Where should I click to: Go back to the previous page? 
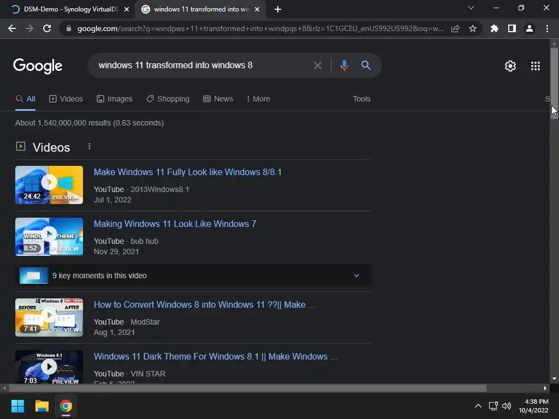tap(12, 28)
